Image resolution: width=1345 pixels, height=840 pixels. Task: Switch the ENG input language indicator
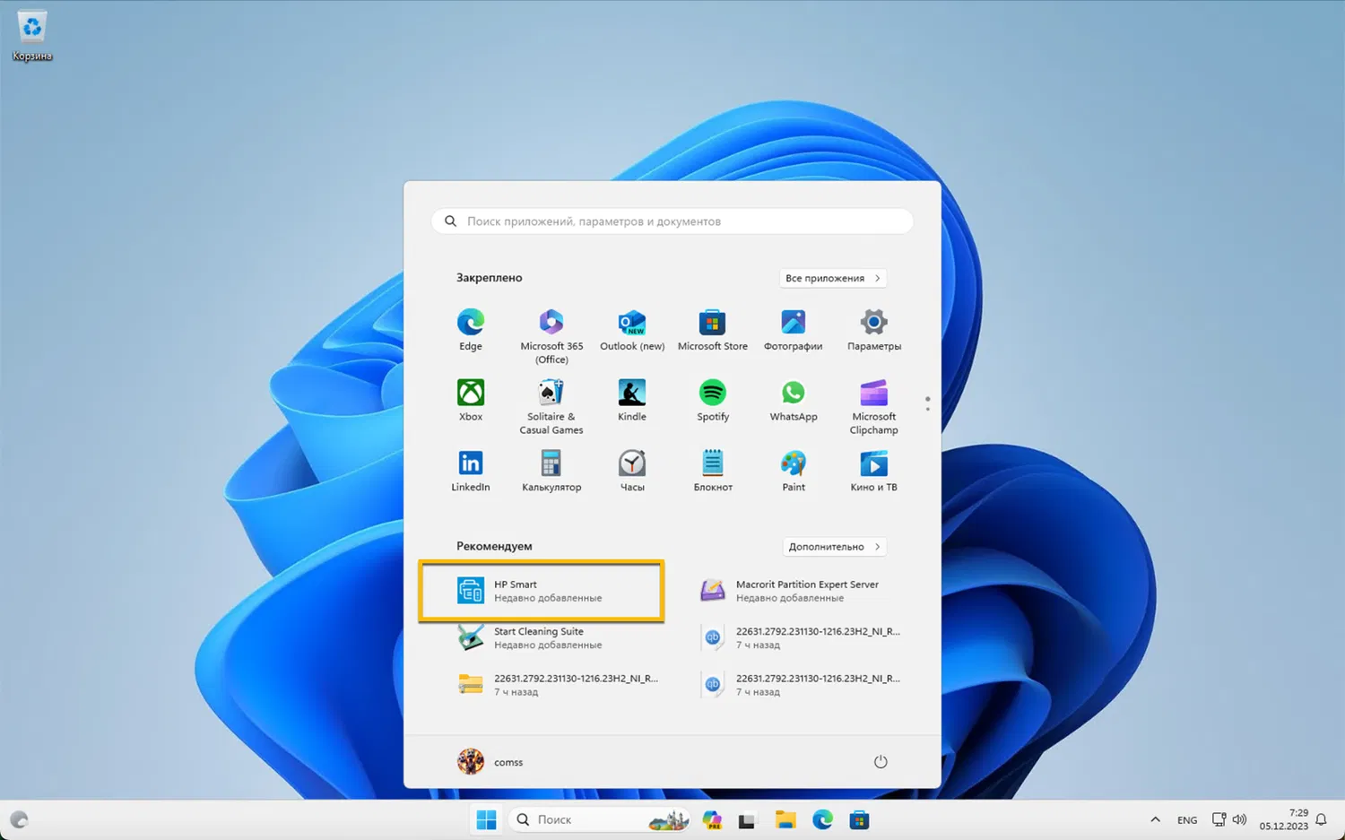tap(1187, 819)
